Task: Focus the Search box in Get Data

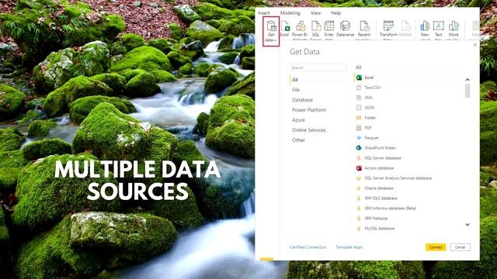Action: pyautogui.click(x=318, y=67)
